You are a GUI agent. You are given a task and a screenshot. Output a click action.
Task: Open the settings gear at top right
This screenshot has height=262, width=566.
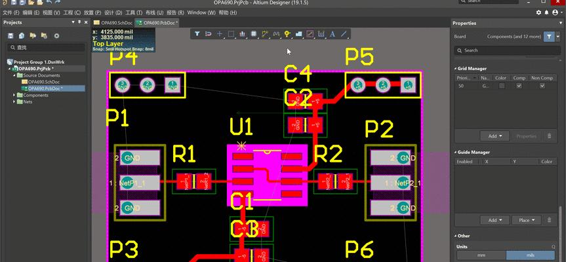(538, 12)
